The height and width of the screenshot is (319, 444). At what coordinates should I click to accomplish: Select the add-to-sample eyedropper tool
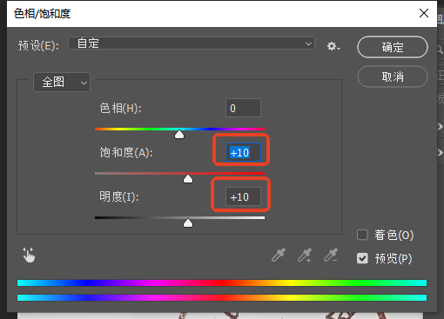305,255
